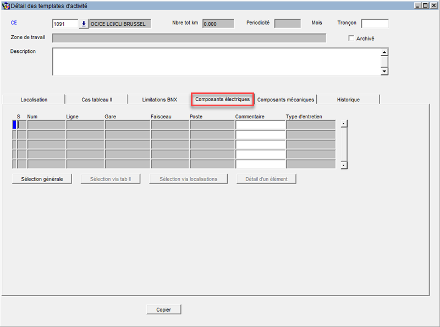Minimize the Détail des templates window

coord(417,6)
